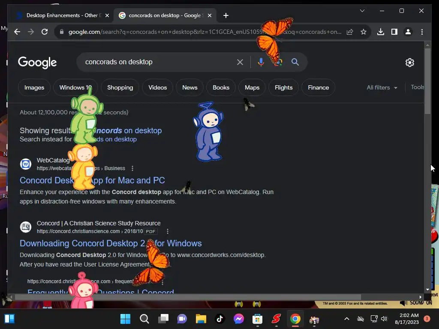Open more options for WebCatalog result

(x=132, y=168)
